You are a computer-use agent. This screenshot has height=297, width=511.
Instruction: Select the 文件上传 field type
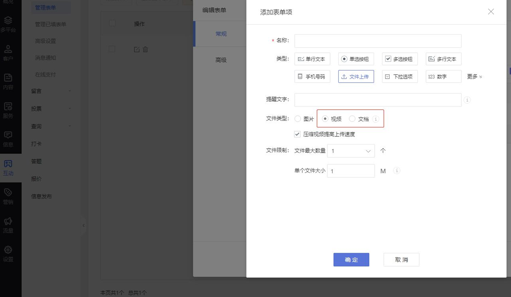(356, 76)
